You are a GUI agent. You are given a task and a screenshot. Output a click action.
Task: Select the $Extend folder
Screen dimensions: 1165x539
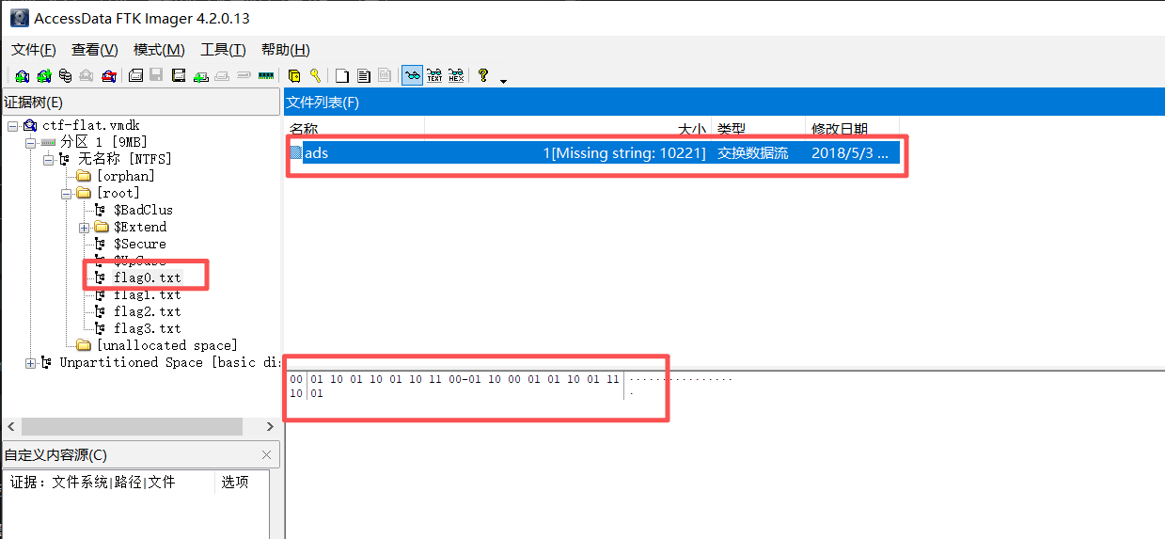click(140, 227)
